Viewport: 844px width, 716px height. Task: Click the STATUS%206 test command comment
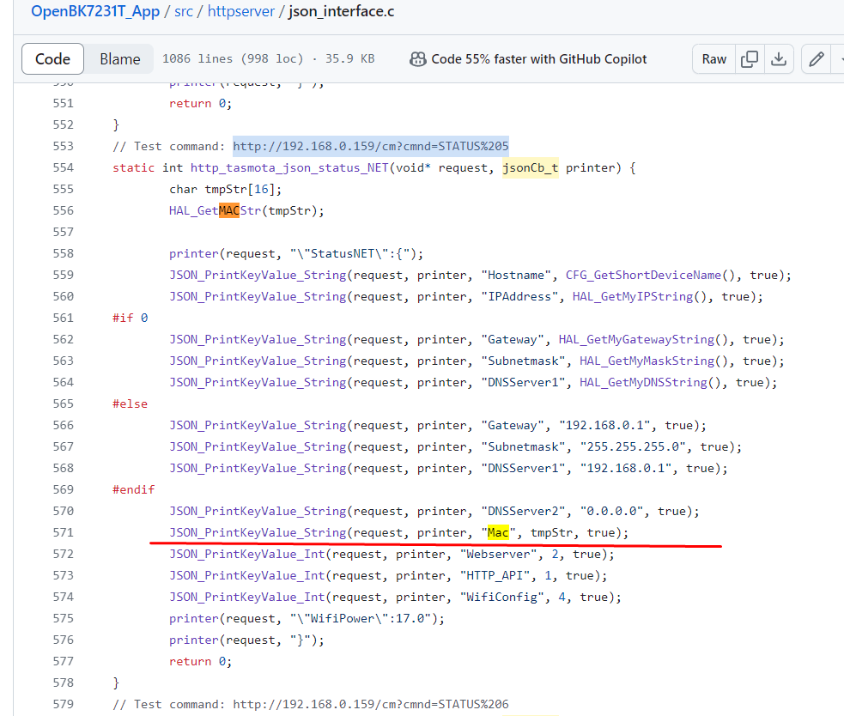(x=311, y=704)
